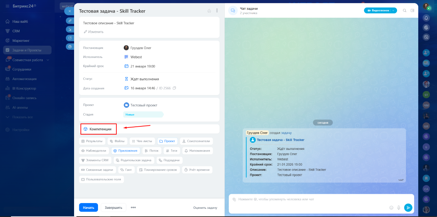437x217 pixels.
Task: Add Результаты chip
Action: coord(92,141)
